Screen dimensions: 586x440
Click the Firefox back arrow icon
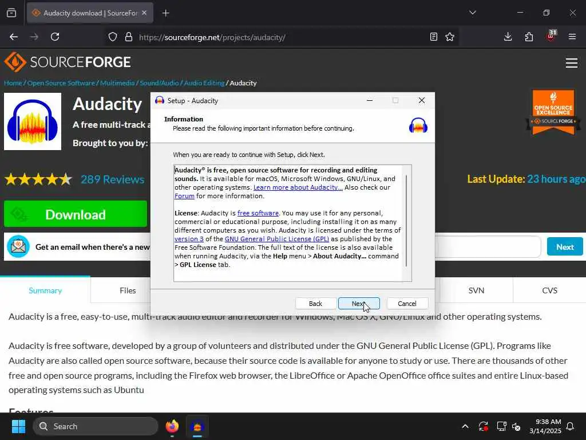click(x=14, y=37)
